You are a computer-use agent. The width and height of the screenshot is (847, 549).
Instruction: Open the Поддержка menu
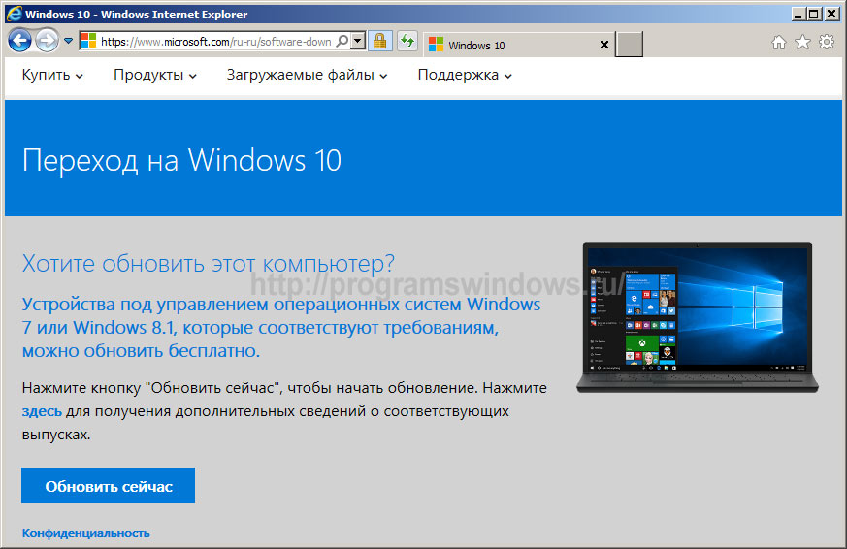[465, 75]
